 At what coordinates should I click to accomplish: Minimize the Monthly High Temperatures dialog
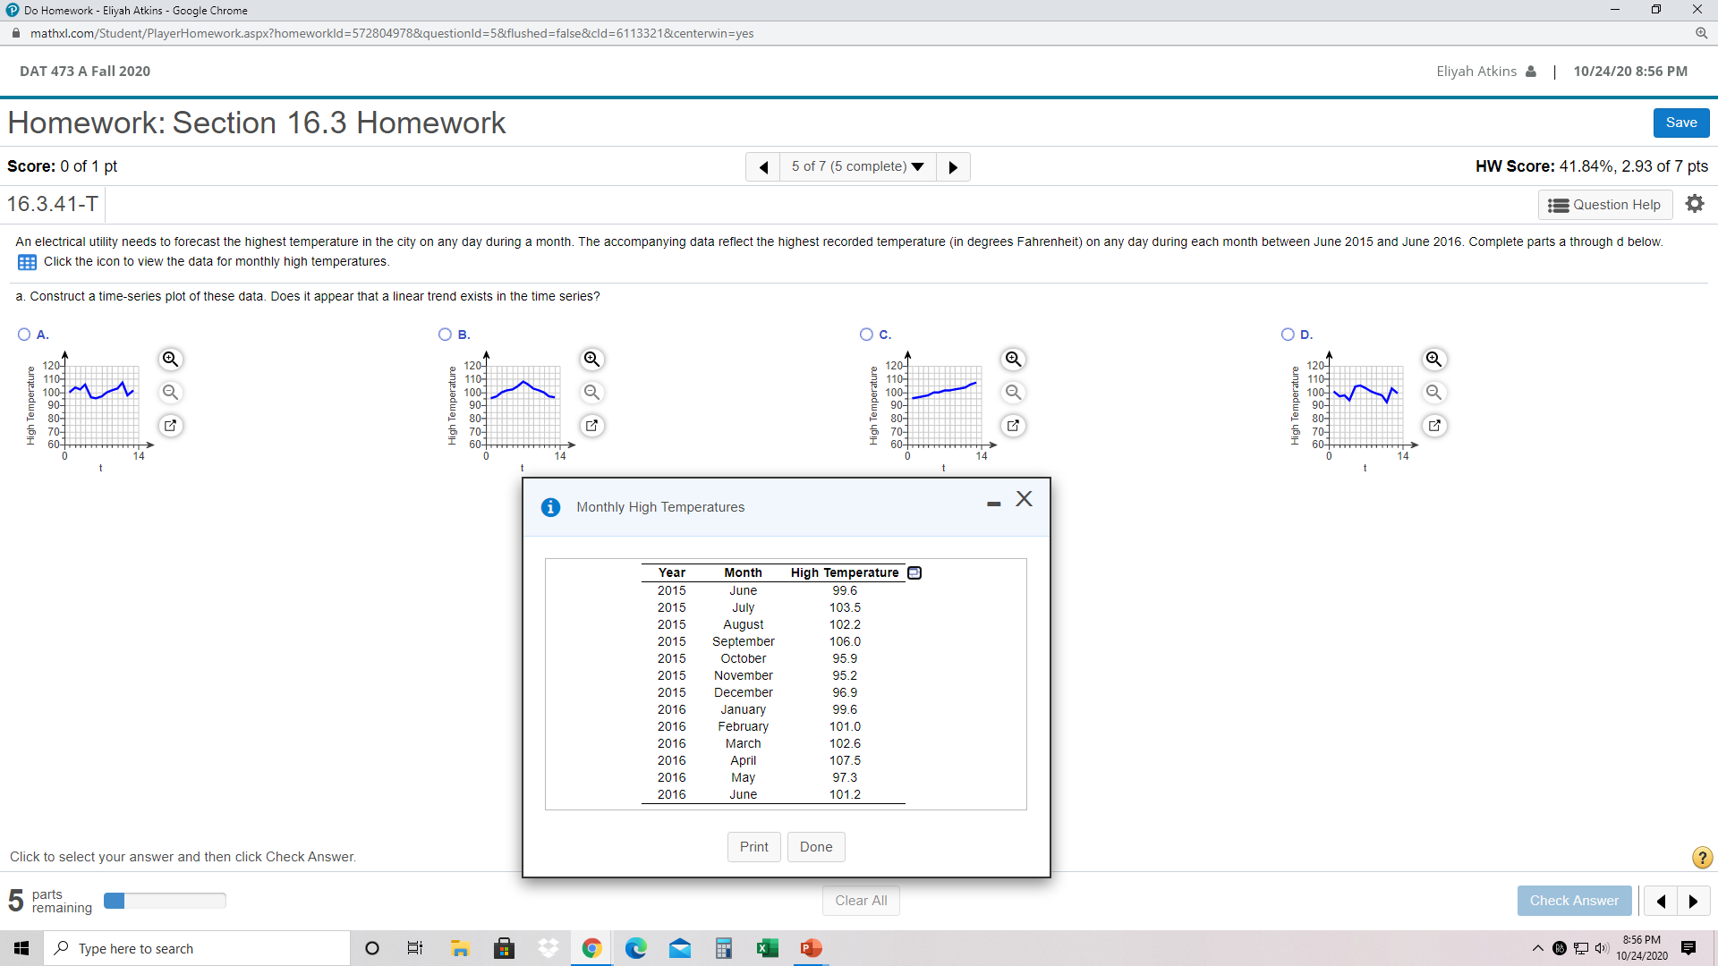click(x=993, y=504)
